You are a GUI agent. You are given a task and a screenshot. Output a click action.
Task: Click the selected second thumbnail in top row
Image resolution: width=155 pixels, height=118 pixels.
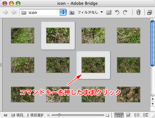pyautogui.click(x=58, y=36)
